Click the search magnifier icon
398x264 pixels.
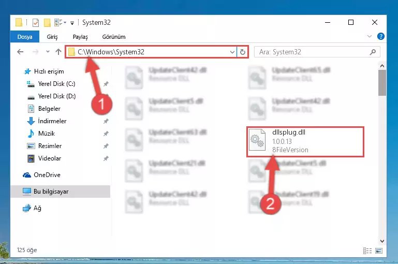click(x=373, y=52)
